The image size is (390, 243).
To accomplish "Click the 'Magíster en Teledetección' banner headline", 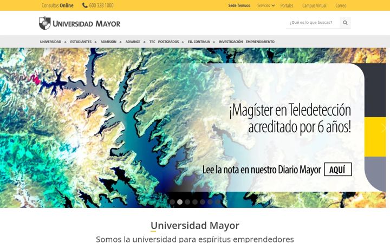I will coord(290,118).
